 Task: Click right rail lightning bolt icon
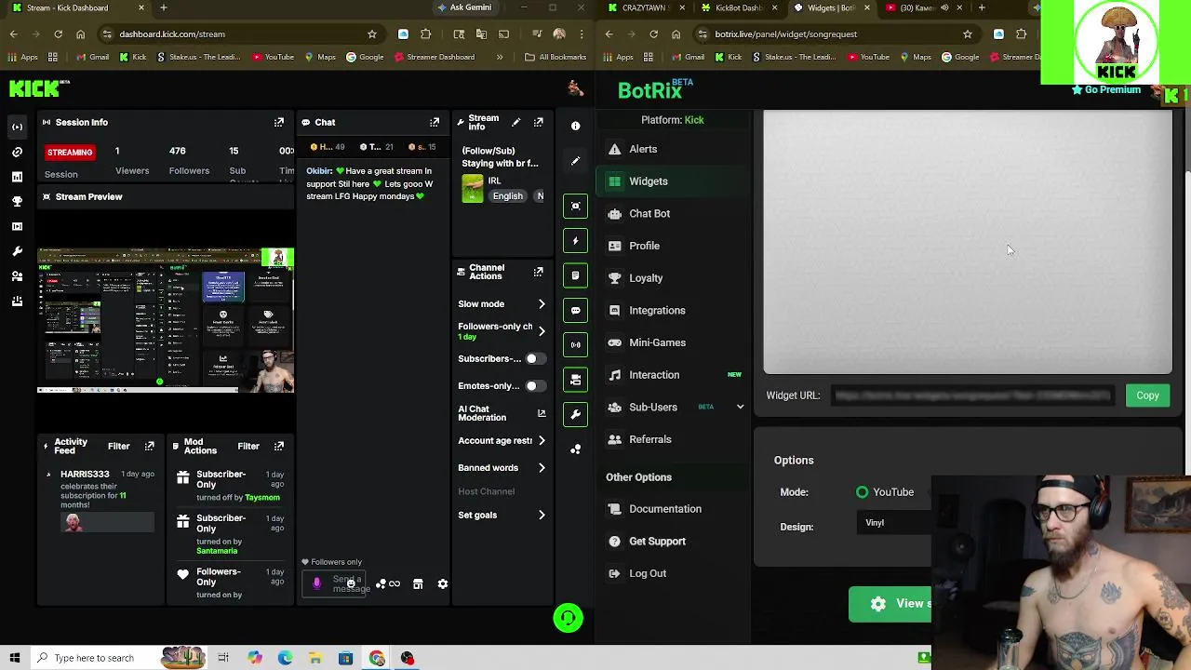pyautogui.click(x=575, y=241)
